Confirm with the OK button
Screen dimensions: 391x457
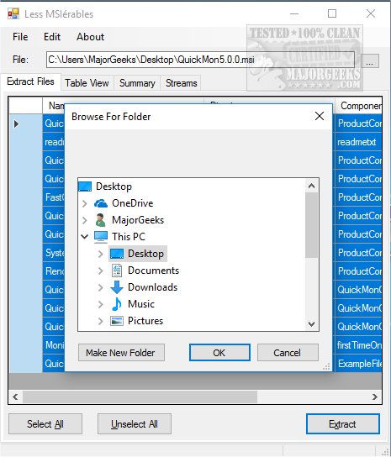pos(219,353)
